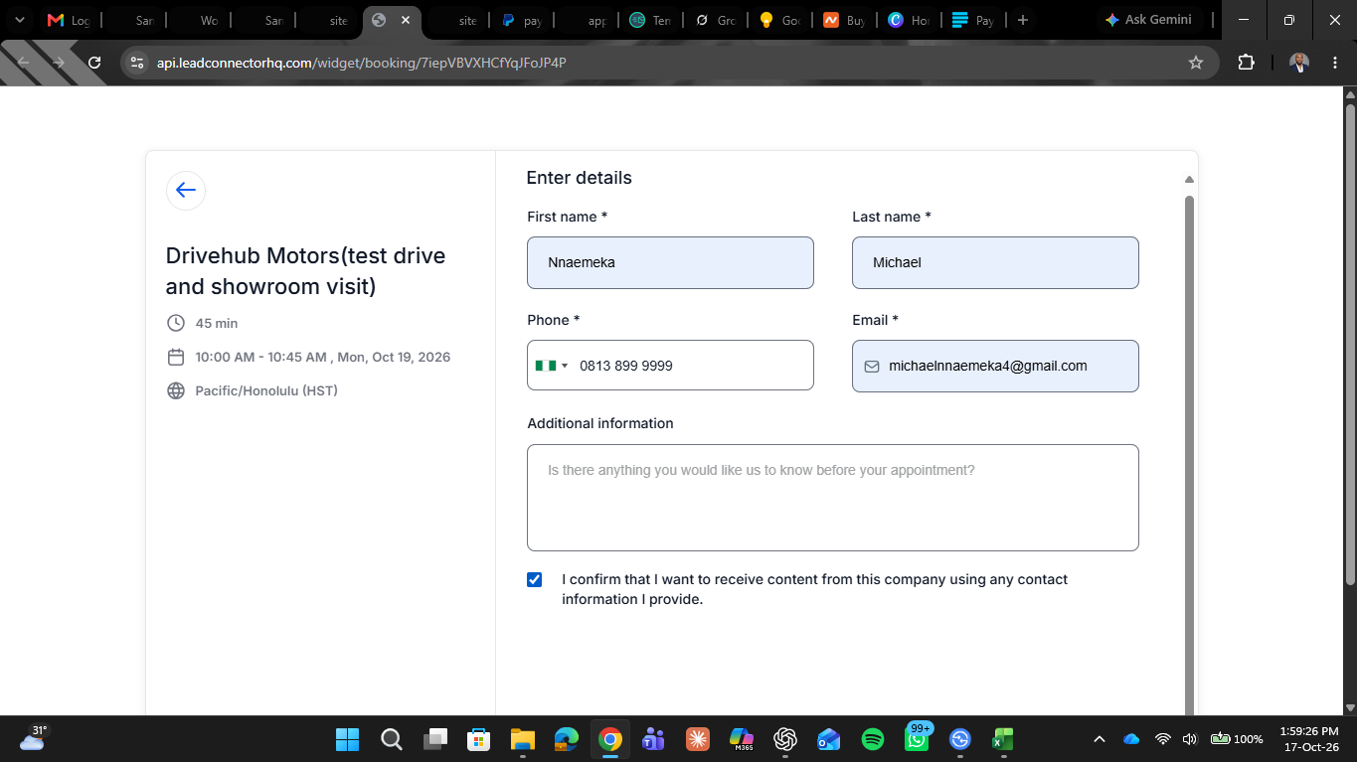The image size is (1357, 762).
Task: Open WhatsApp from the taskbar
Action: [917, 739]
